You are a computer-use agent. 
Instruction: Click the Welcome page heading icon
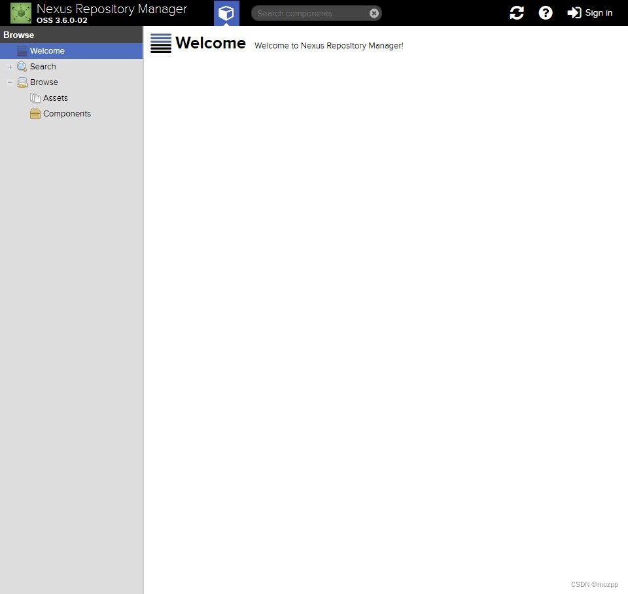[x=161, y=43]
